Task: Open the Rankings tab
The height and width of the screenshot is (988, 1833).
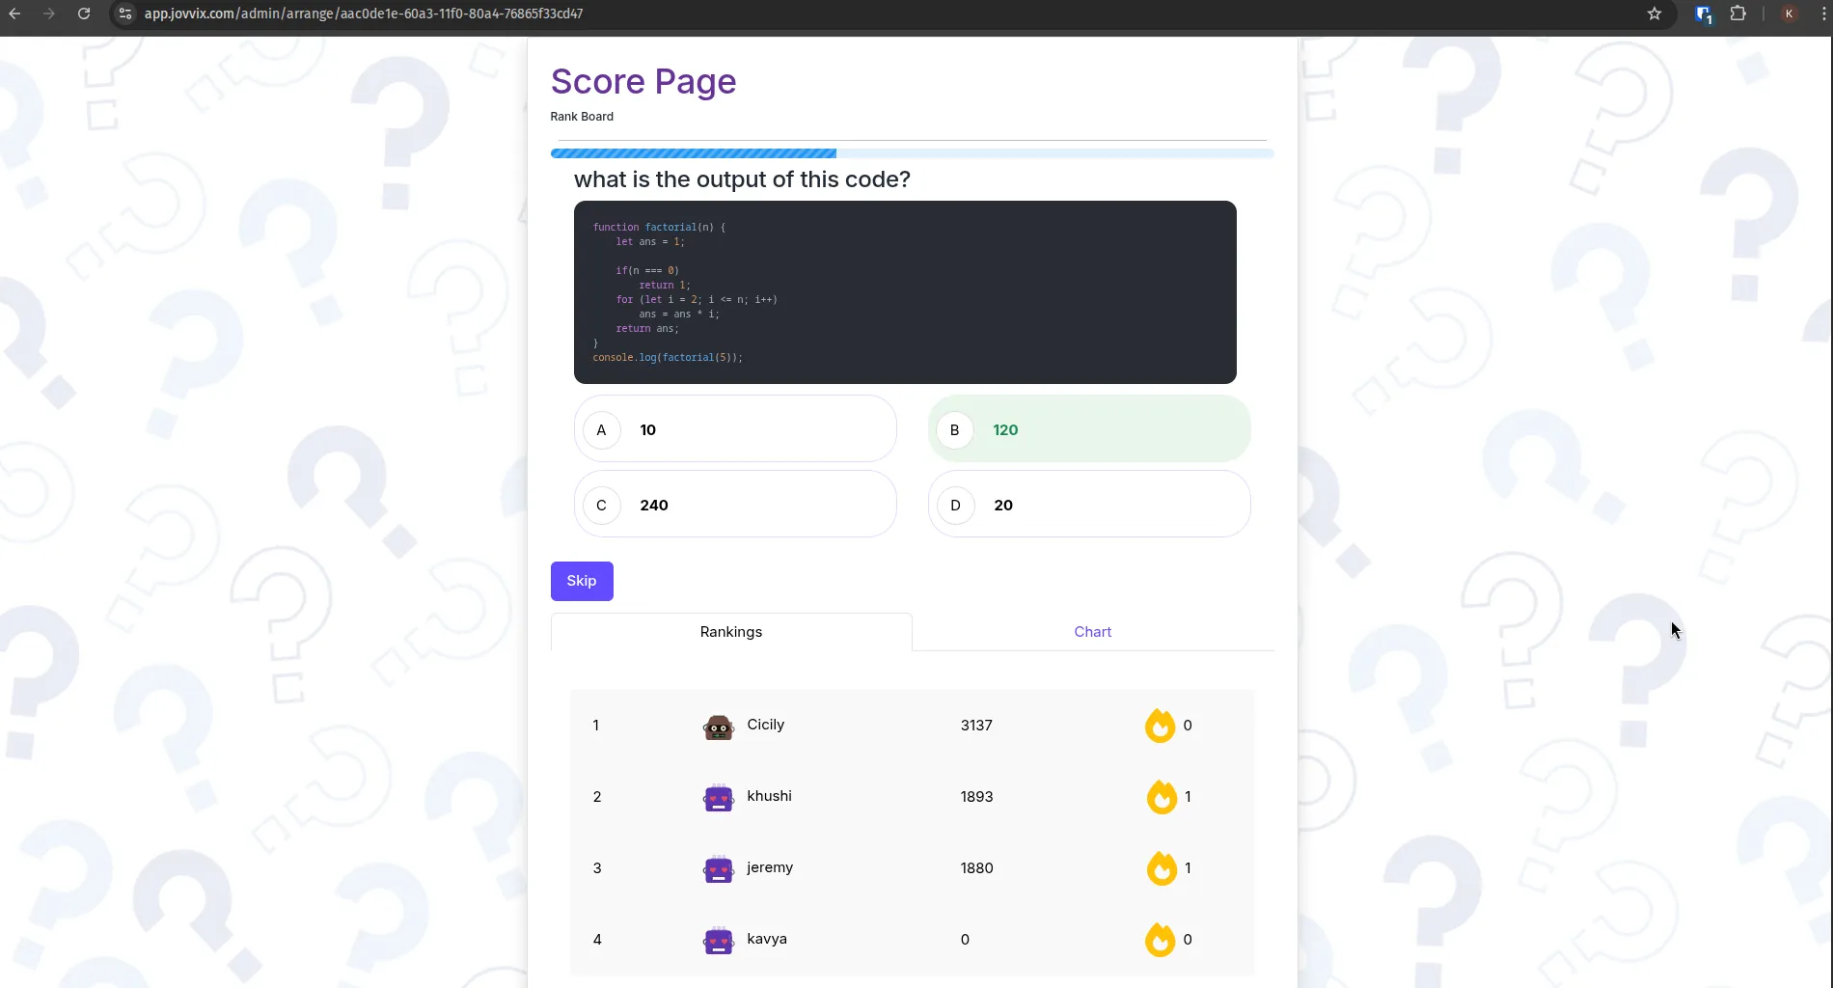Action: (x=731, y=632)
